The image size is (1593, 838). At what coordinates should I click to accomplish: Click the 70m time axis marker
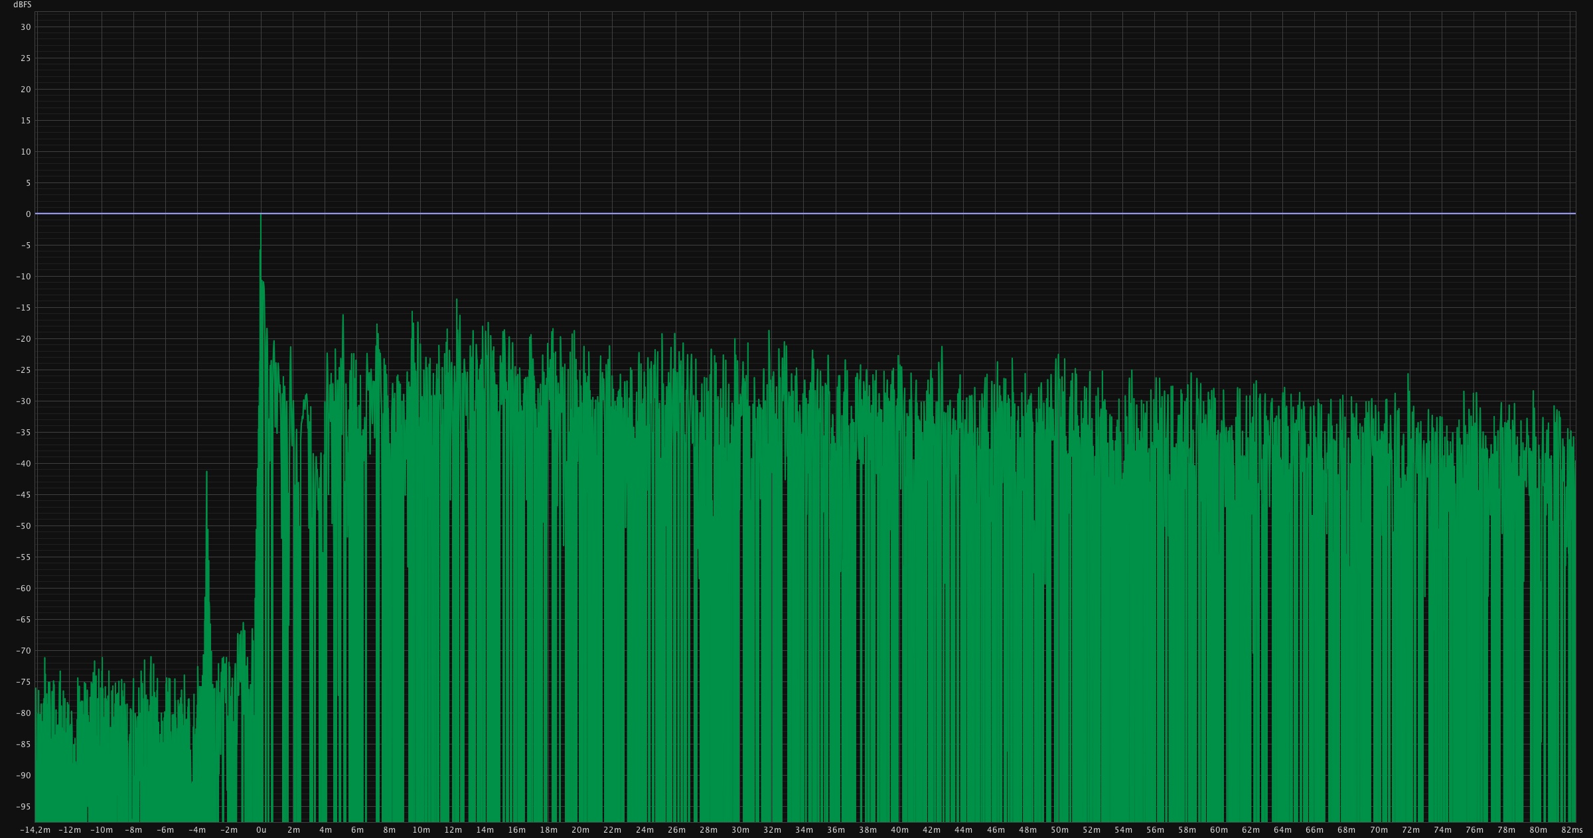tap(1379, 830)
